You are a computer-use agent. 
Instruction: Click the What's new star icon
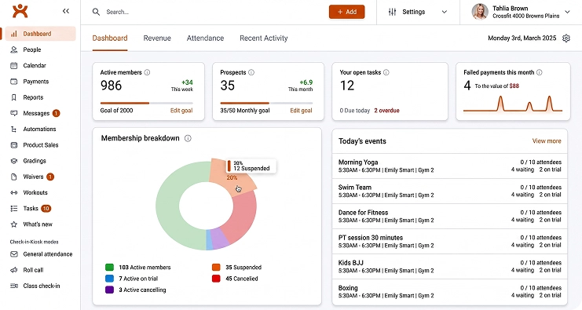[13, 224]
